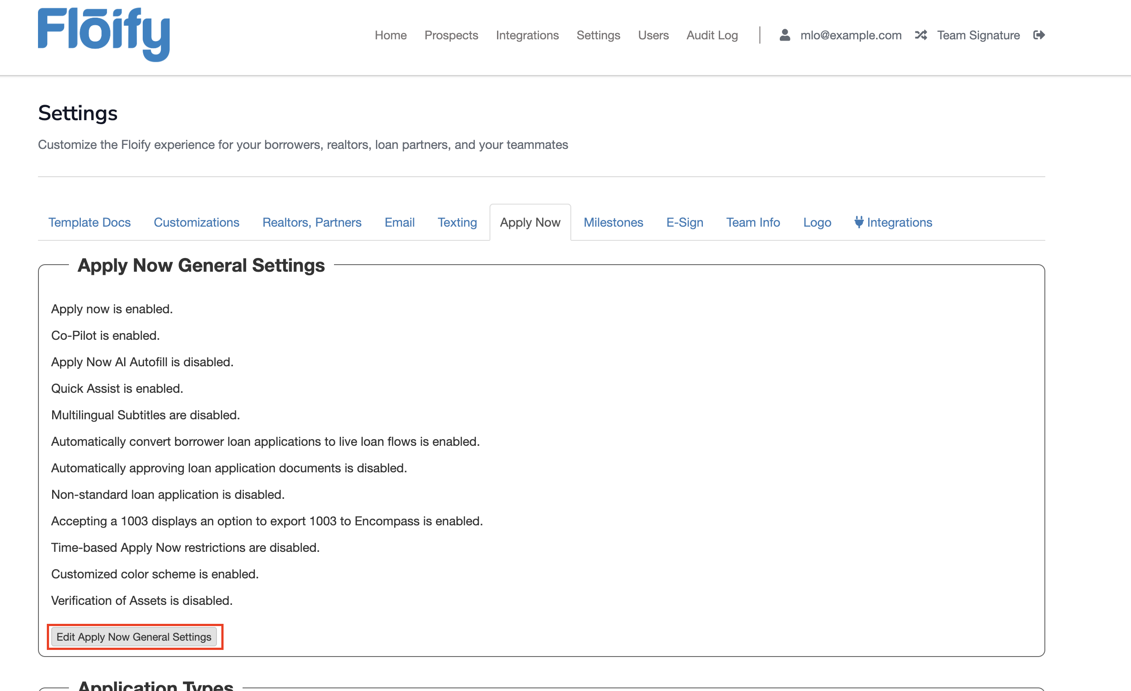Open Home in top navigation

point(390,35)
